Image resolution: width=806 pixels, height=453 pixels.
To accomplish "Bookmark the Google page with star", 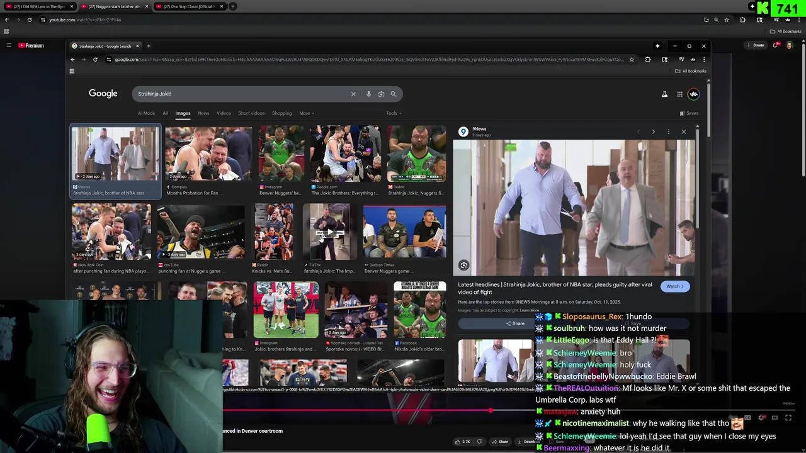I will (632, 59).
